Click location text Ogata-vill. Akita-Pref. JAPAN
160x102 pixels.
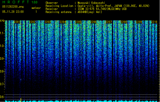point(100,6)
